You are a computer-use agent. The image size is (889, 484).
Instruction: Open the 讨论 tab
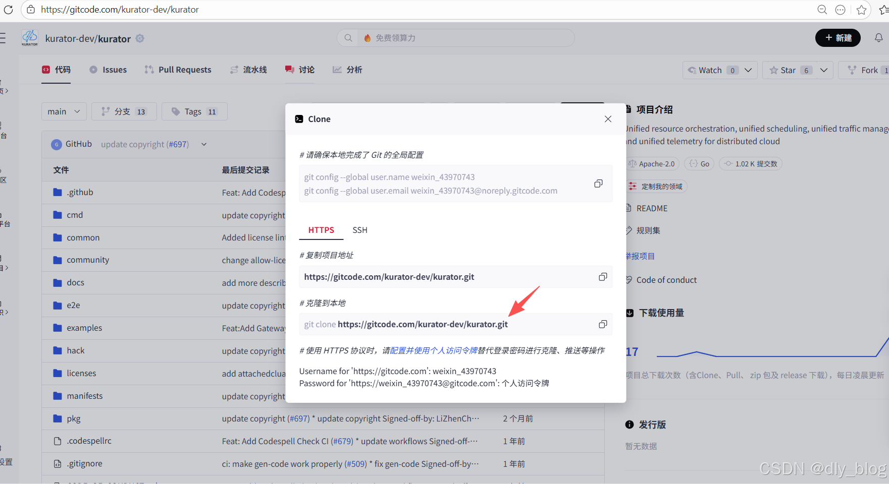300,70
